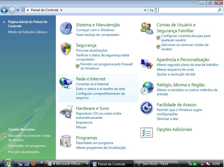Open Alterar esquema de cores link

pos(175,69)
